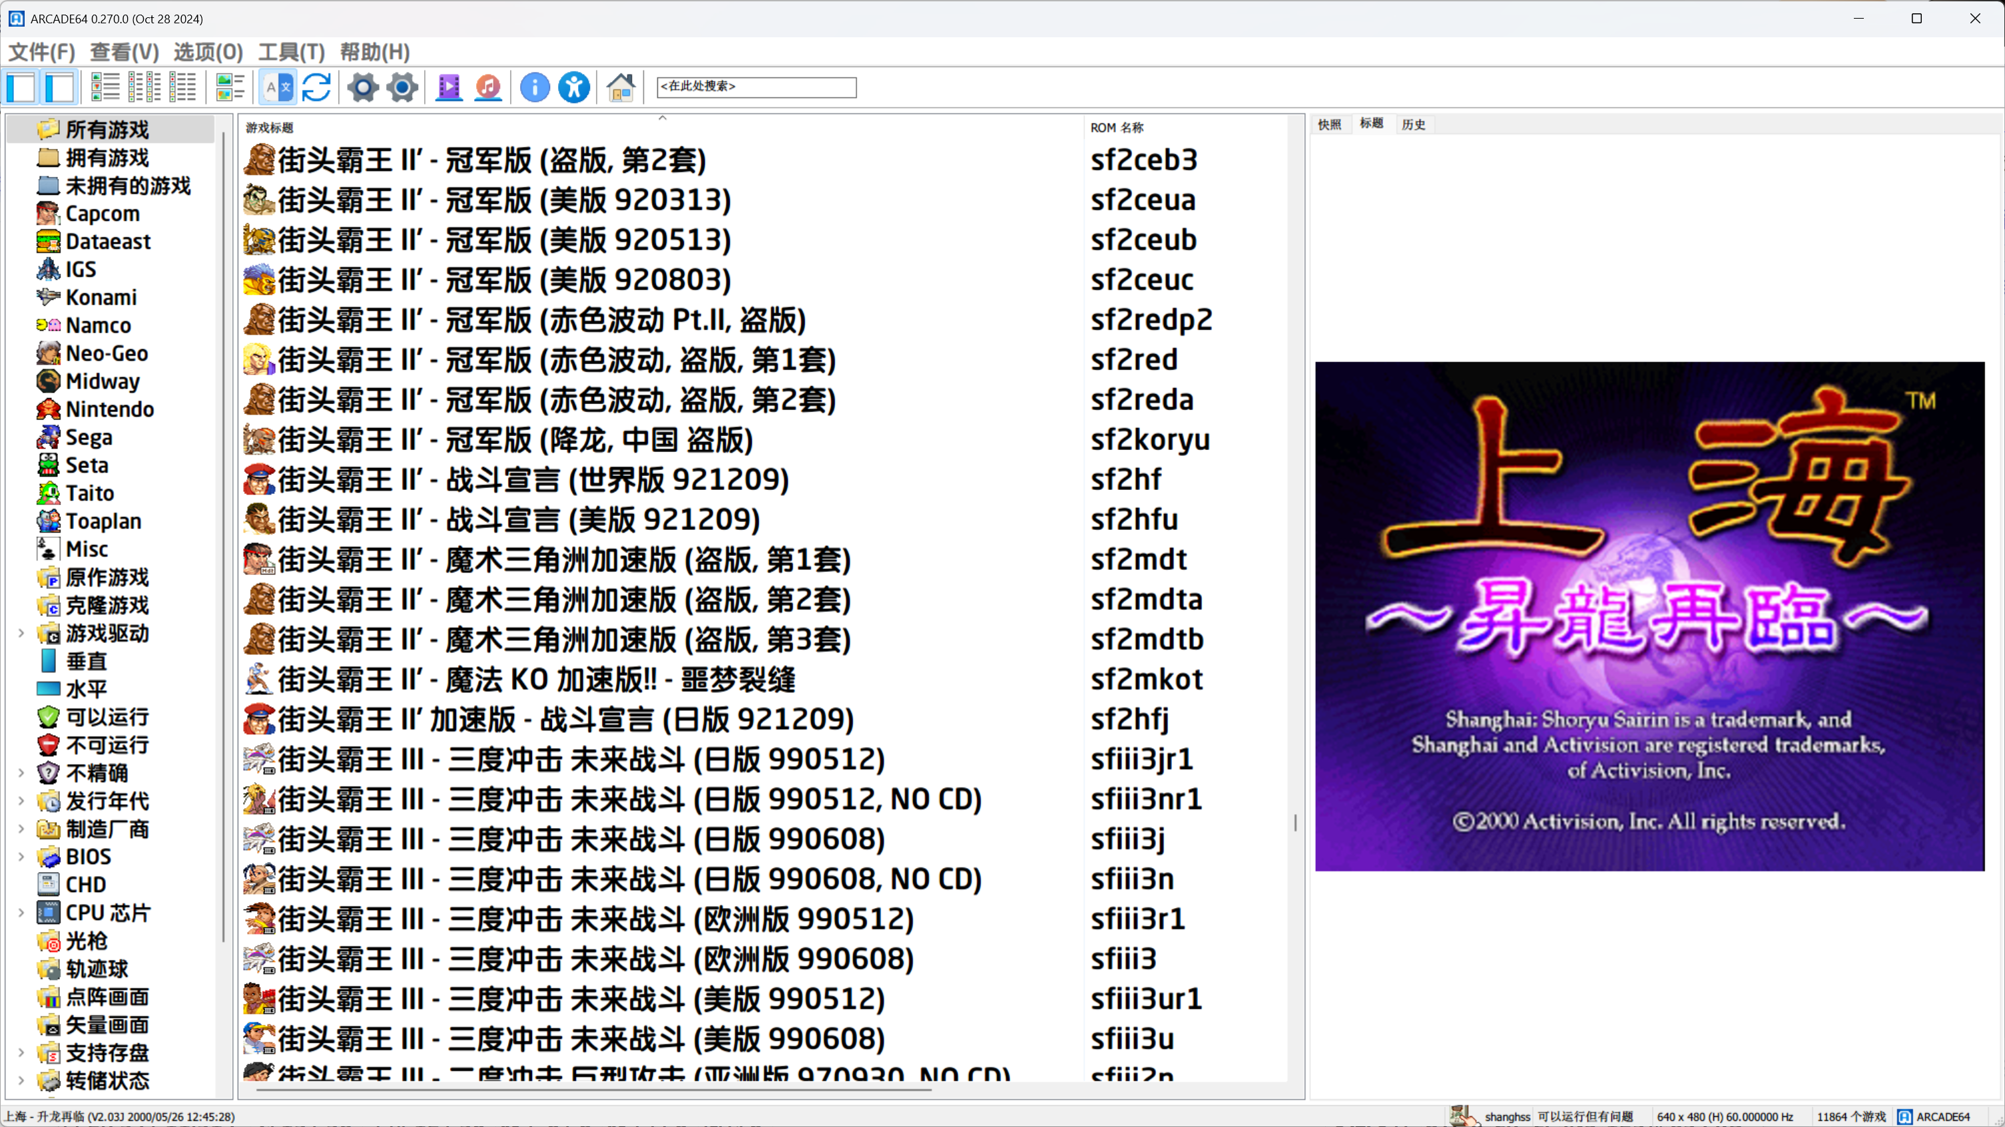Open the 文件(F) menu
Image resolution: width=2005 pixels, height=1127 pixels.
click(41, 52)
